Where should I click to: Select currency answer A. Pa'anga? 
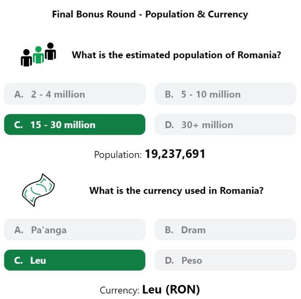point(75,230)
